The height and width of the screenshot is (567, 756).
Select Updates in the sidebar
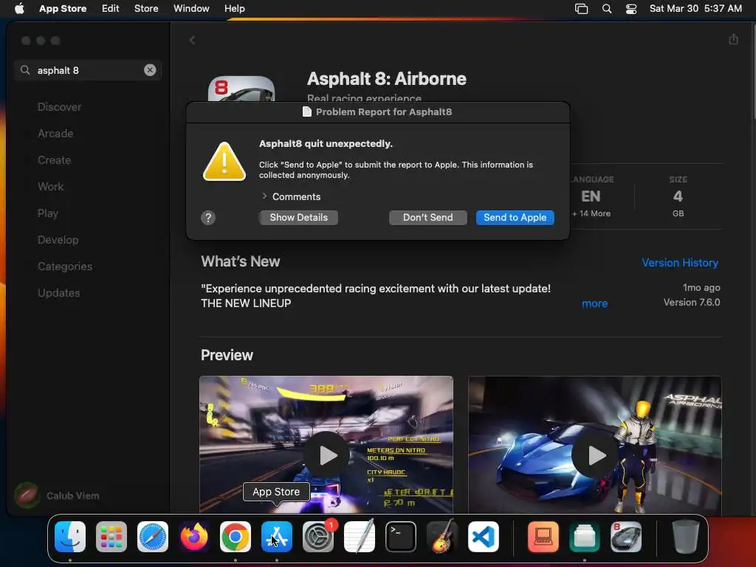point(59,292)
